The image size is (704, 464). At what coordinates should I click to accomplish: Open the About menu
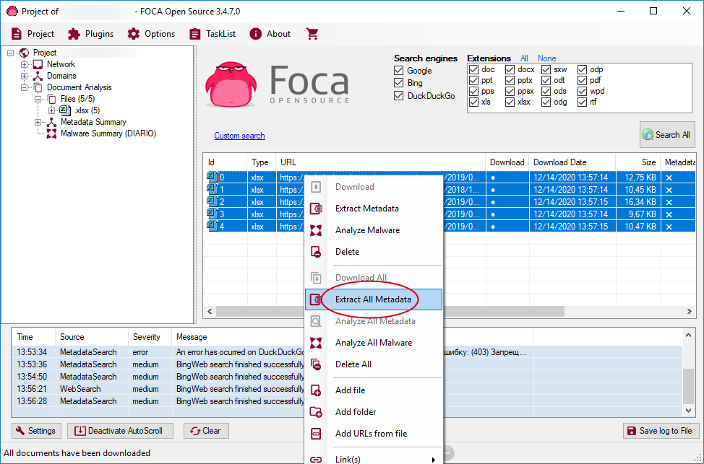click(x=270, y=34)
